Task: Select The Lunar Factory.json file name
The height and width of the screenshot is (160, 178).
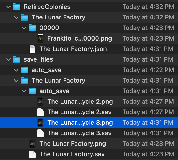Action: pyautogui.click(x=73, y=49)
